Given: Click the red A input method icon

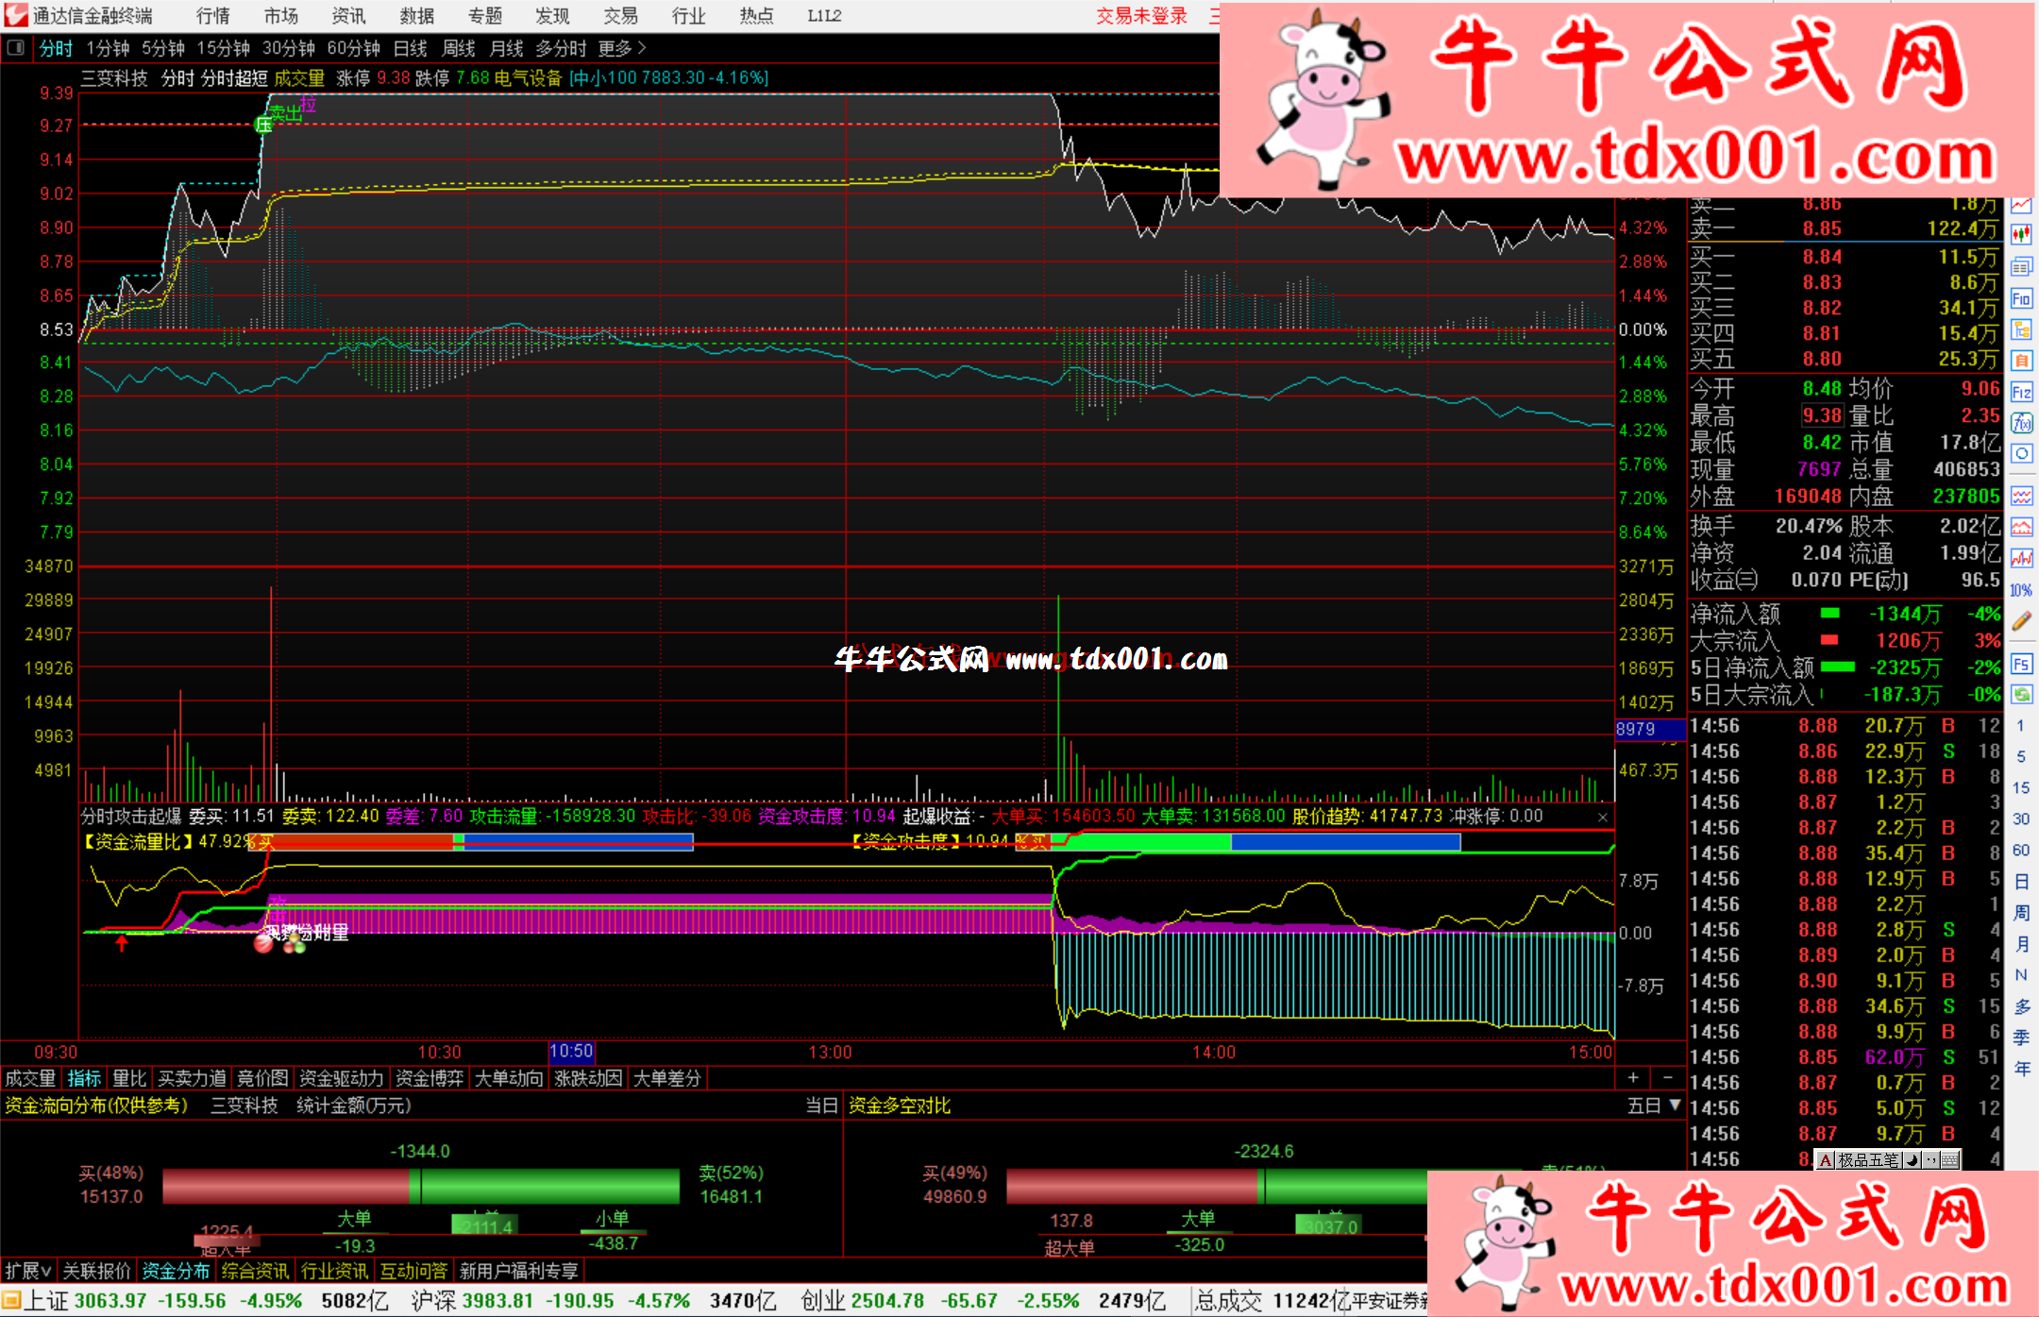Looking at the screenshot, I should (x=1826, y=1160).
